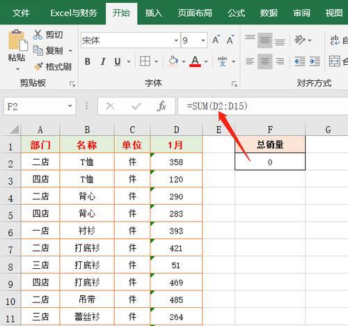The image size is (348, 326).
Task: Expand the Name Box dropdown arrow
Action: (x=70, y=106)
